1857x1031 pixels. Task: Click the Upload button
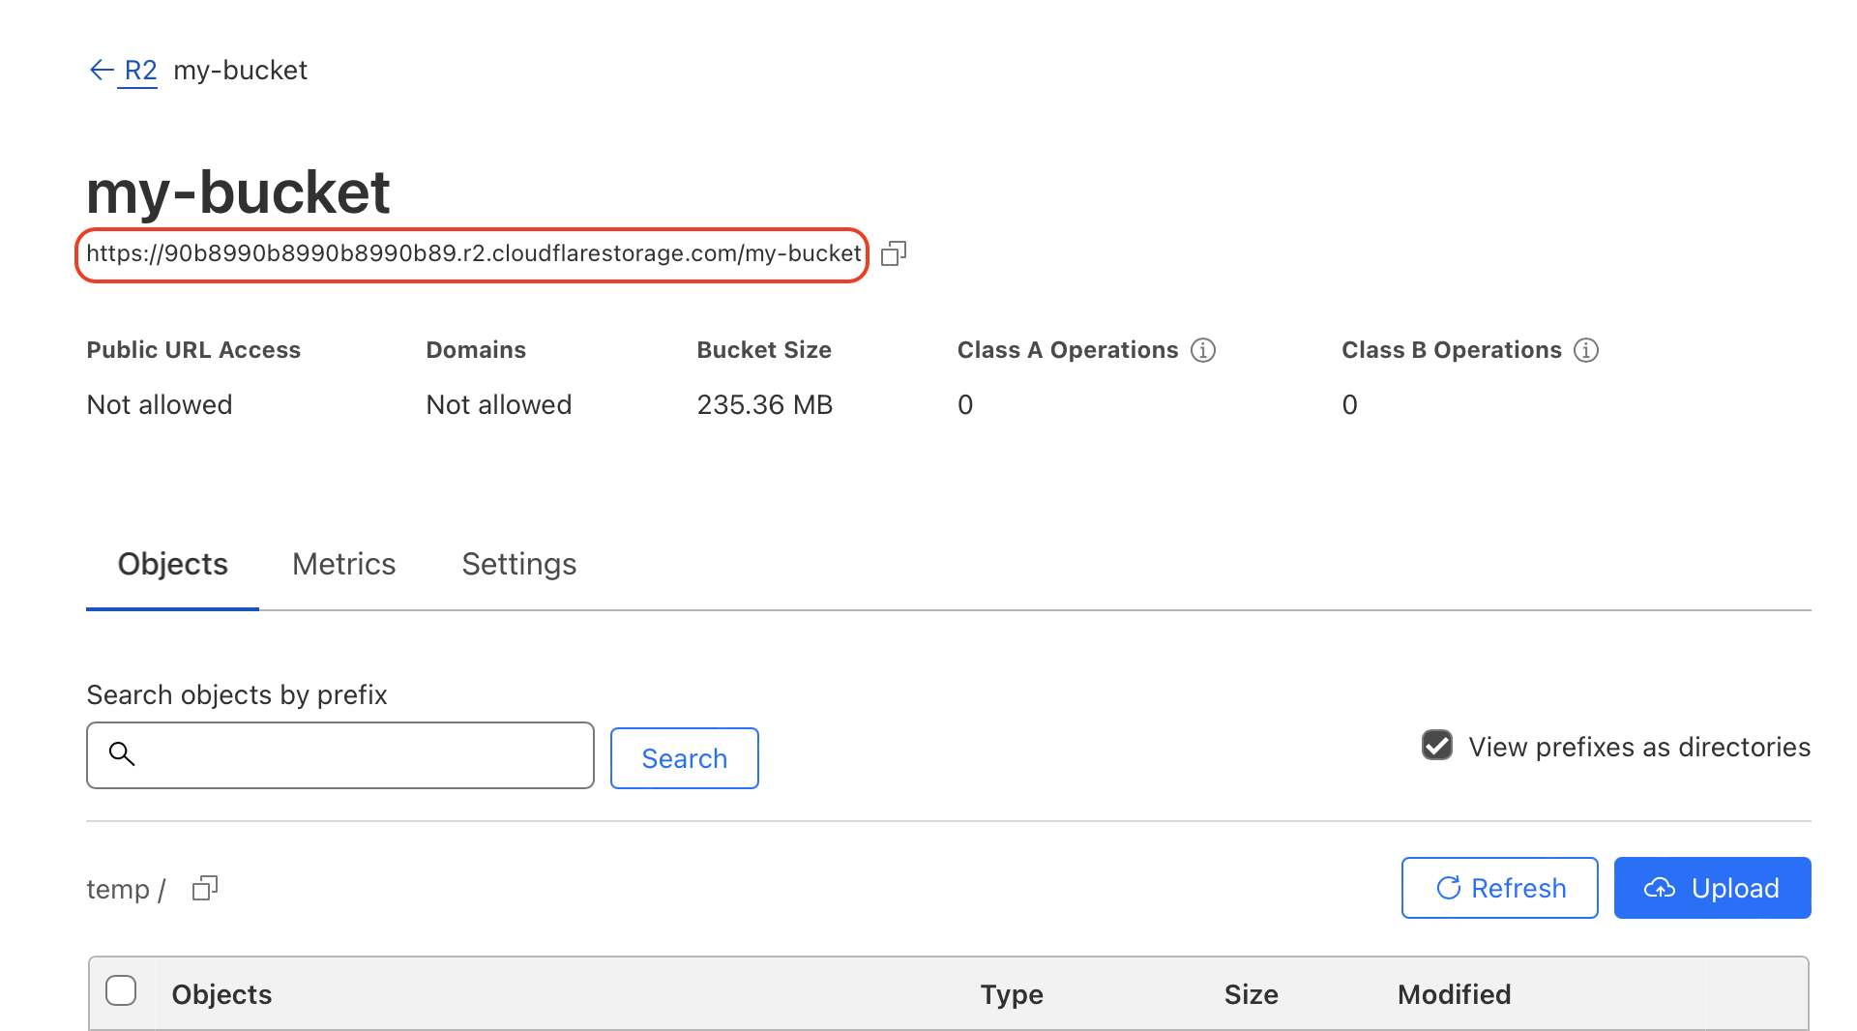[x=1712, y=888]
